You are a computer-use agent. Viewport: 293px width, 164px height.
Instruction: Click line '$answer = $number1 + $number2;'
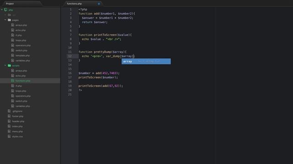[108, 18]
